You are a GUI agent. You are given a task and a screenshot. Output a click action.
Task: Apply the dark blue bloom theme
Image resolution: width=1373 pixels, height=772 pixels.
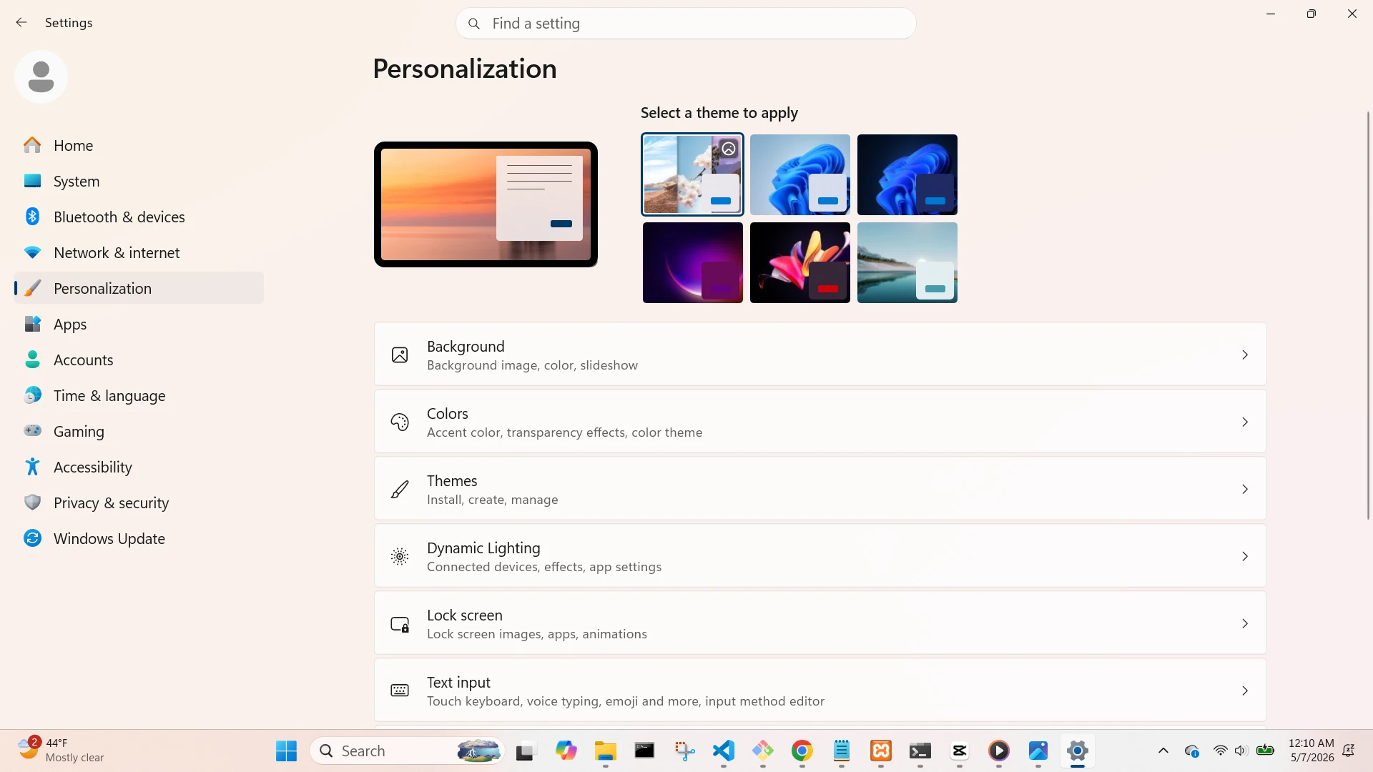(x=907, y=174)
